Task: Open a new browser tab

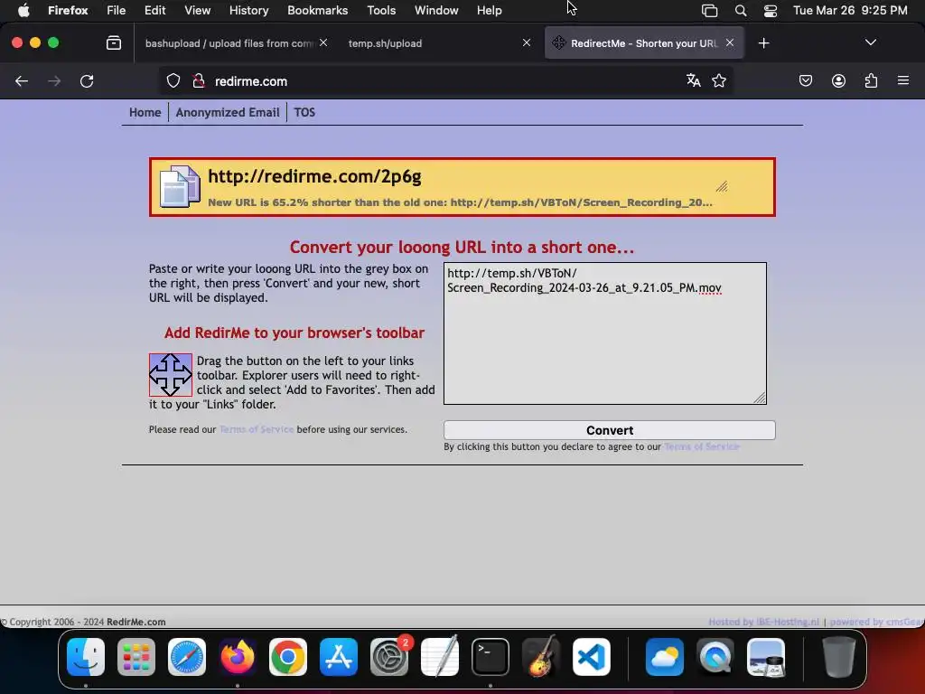Action: click(x=764, y=43)
